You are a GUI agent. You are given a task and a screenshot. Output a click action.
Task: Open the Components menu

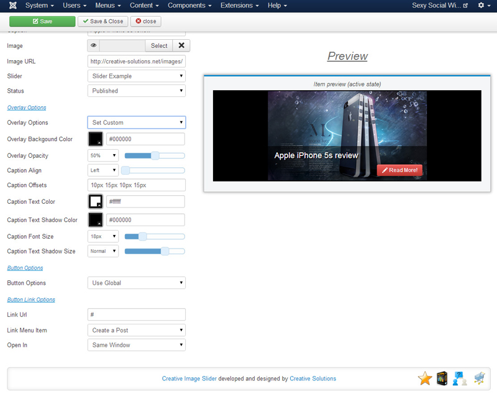click(x=189, y=6)
